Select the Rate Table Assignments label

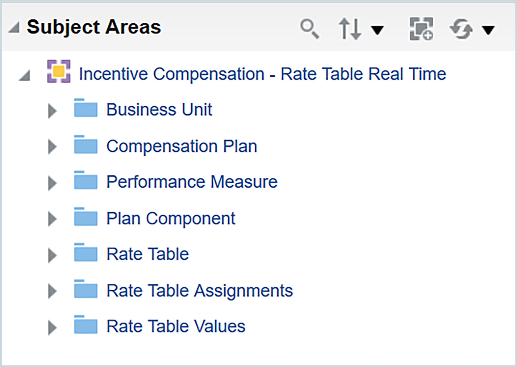(199, 291)
